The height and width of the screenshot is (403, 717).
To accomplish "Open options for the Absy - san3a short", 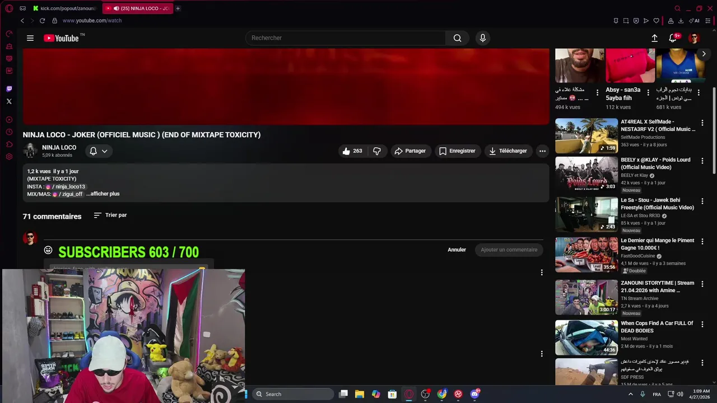I will point(648,92).
